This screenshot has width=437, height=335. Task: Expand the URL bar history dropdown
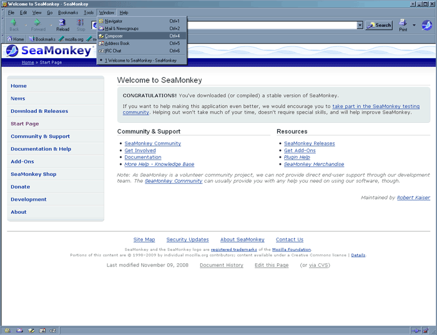[x=360, y=26]
